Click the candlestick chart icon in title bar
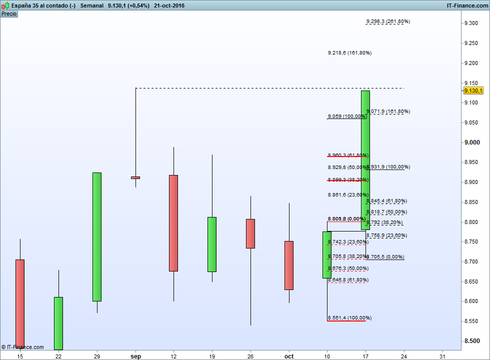This screenshot has height=360, width=490. tap(5, 5)
